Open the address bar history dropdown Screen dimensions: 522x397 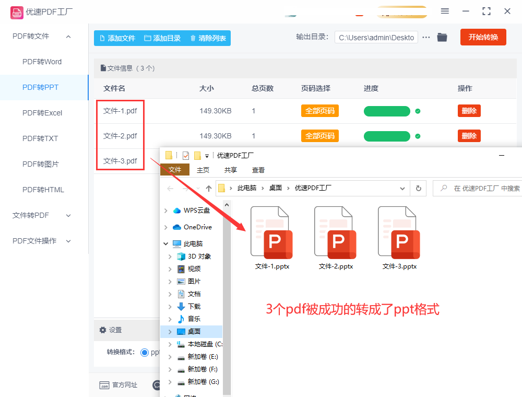coord(402,189)
